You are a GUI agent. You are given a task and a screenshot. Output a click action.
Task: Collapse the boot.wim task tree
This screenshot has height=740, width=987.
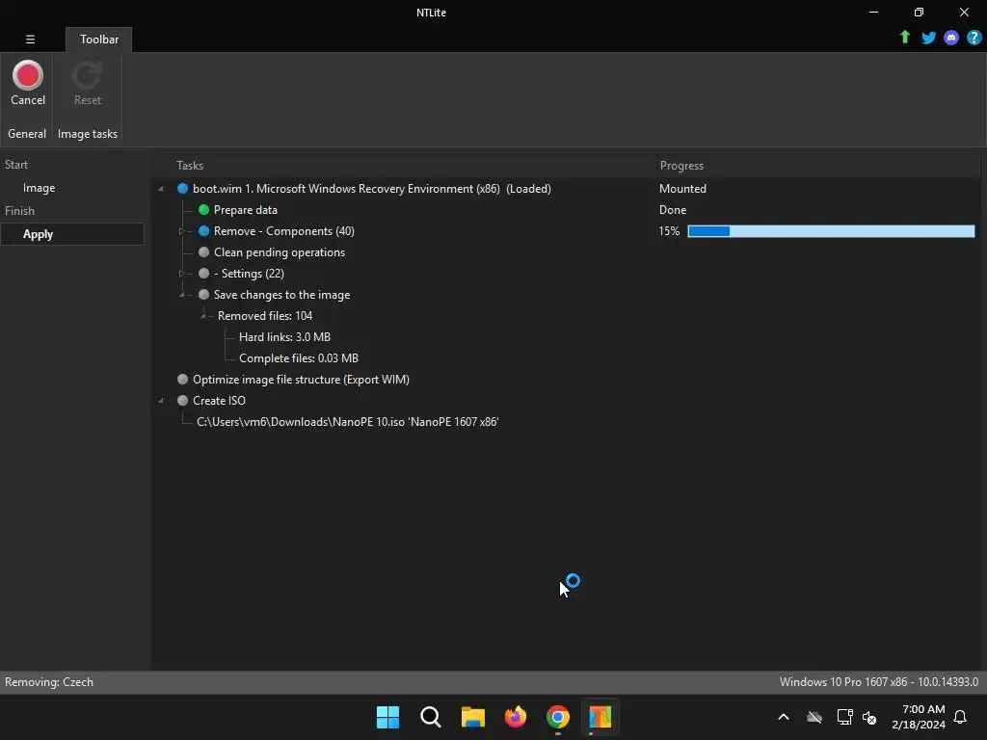tap(161, 189)
